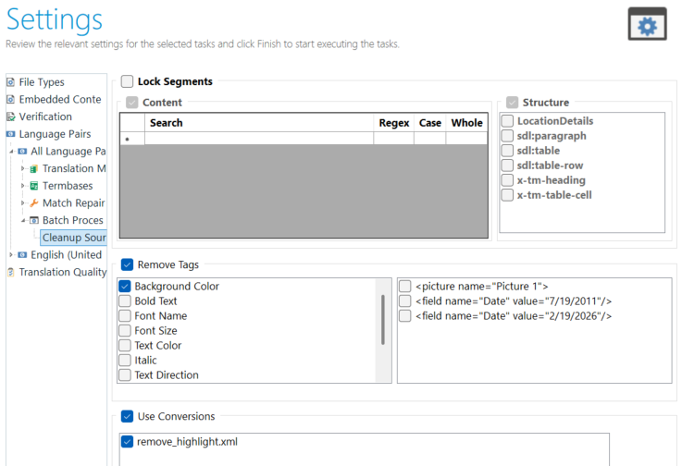
Task: Check the LocationDetails structure option
Action: 507,121
